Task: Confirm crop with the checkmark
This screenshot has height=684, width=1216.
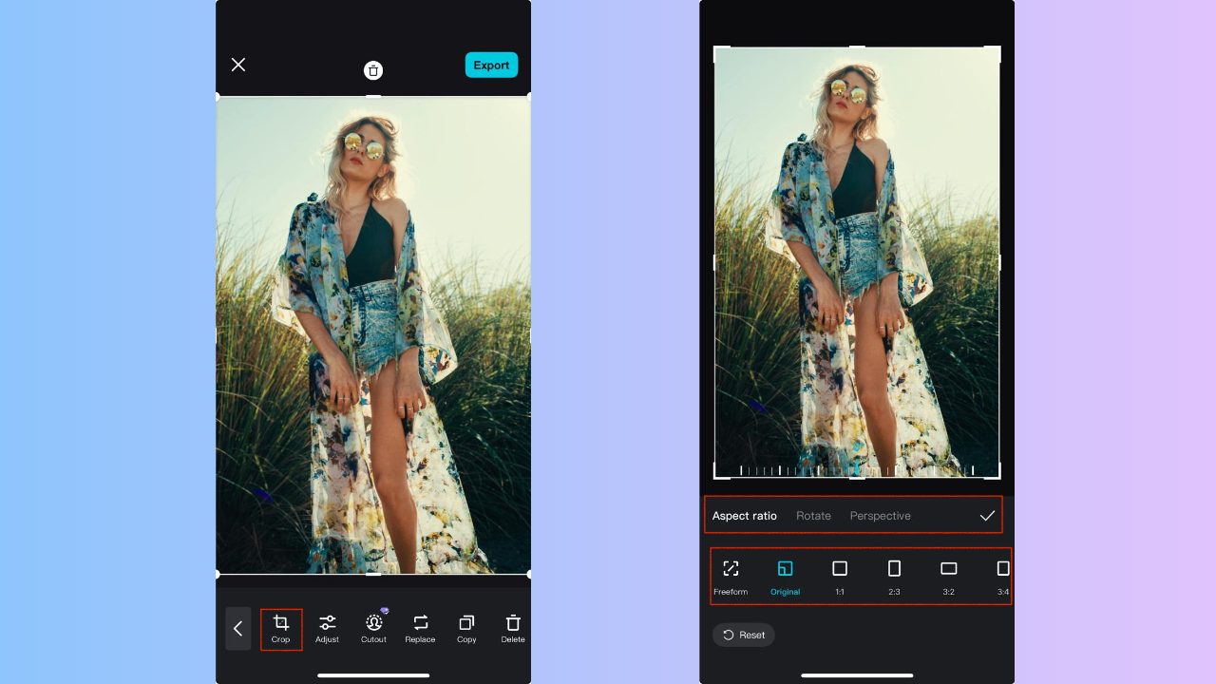Action: tap(986, 515)
